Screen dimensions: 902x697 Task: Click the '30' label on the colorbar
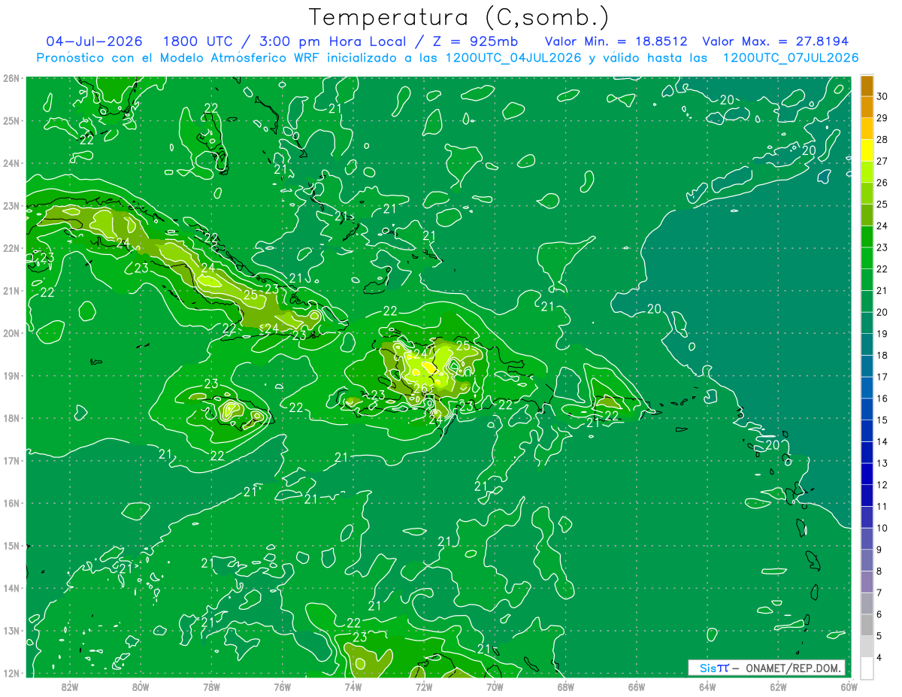(x=882, y=97)
